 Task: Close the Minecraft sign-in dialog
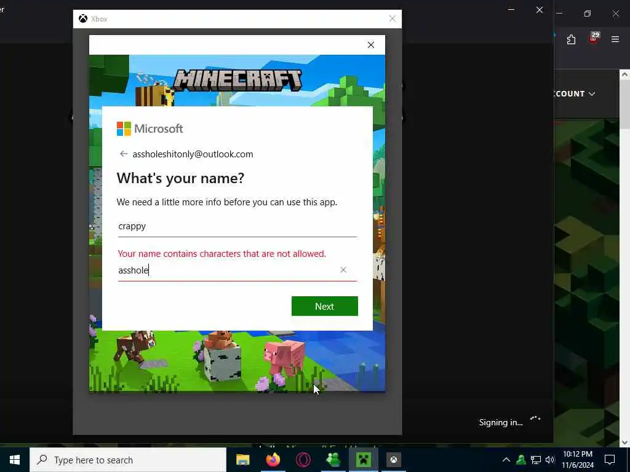(371, 45)
